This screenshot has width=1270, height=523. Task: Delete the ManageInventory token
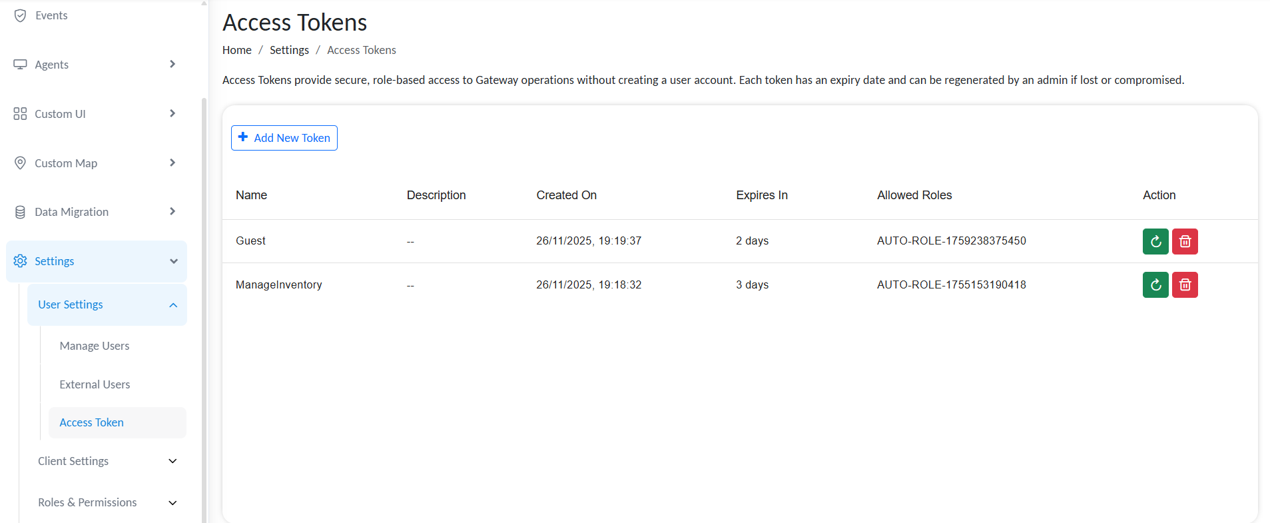[x=1185, y=285]
